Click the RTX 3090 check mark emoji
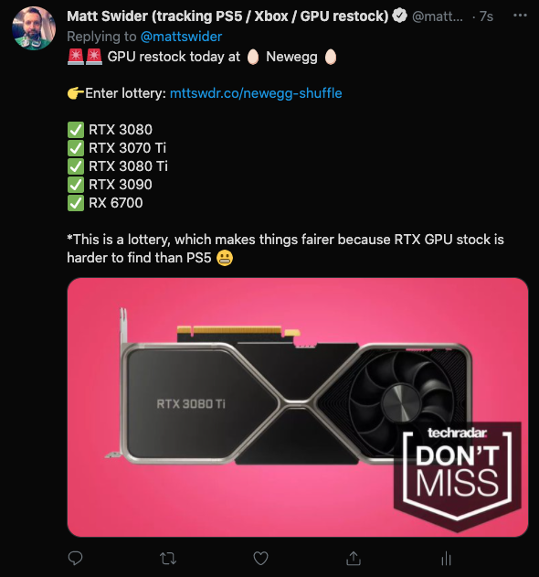Viewport: 539px width, 577px height. coord(76,185)
